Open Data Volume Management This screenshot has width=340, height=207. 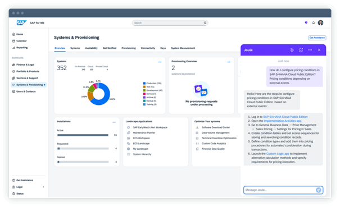216,133
